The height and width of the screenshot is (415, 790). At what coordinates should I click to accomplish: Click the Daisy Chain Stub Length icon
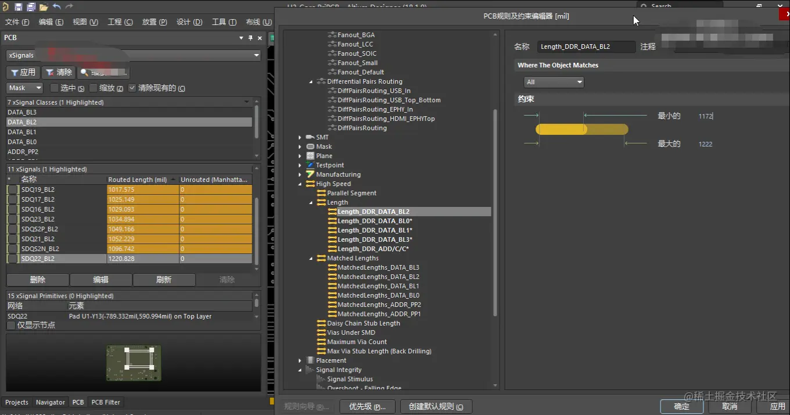(x=321, y=323)
